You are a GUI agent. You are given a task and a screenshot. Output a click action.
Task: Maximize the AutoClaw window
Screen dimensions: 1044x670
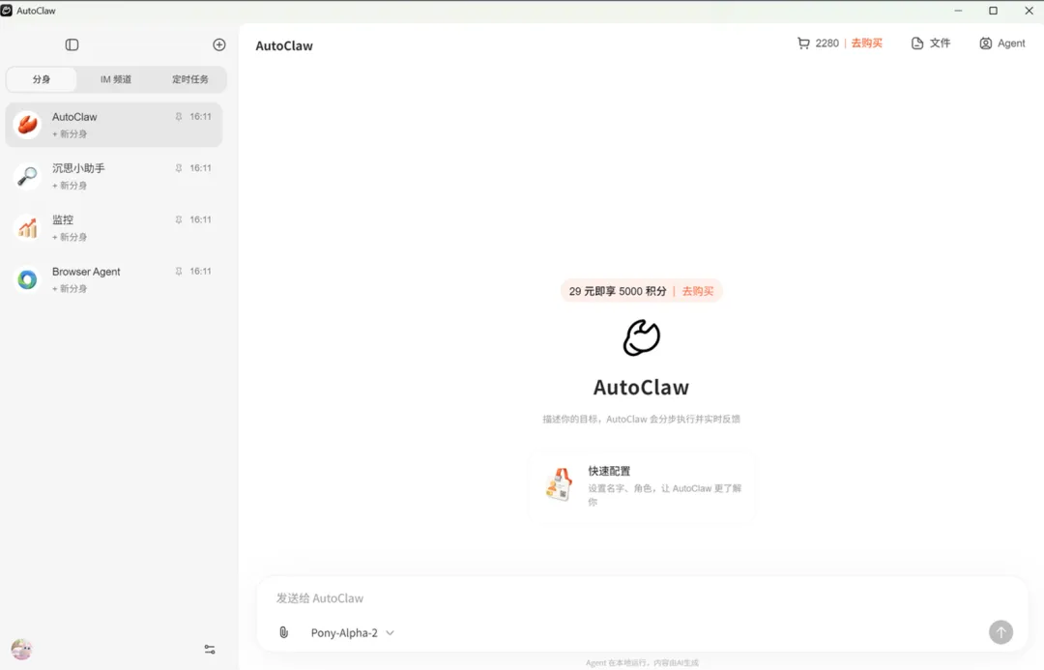(993, 11)
